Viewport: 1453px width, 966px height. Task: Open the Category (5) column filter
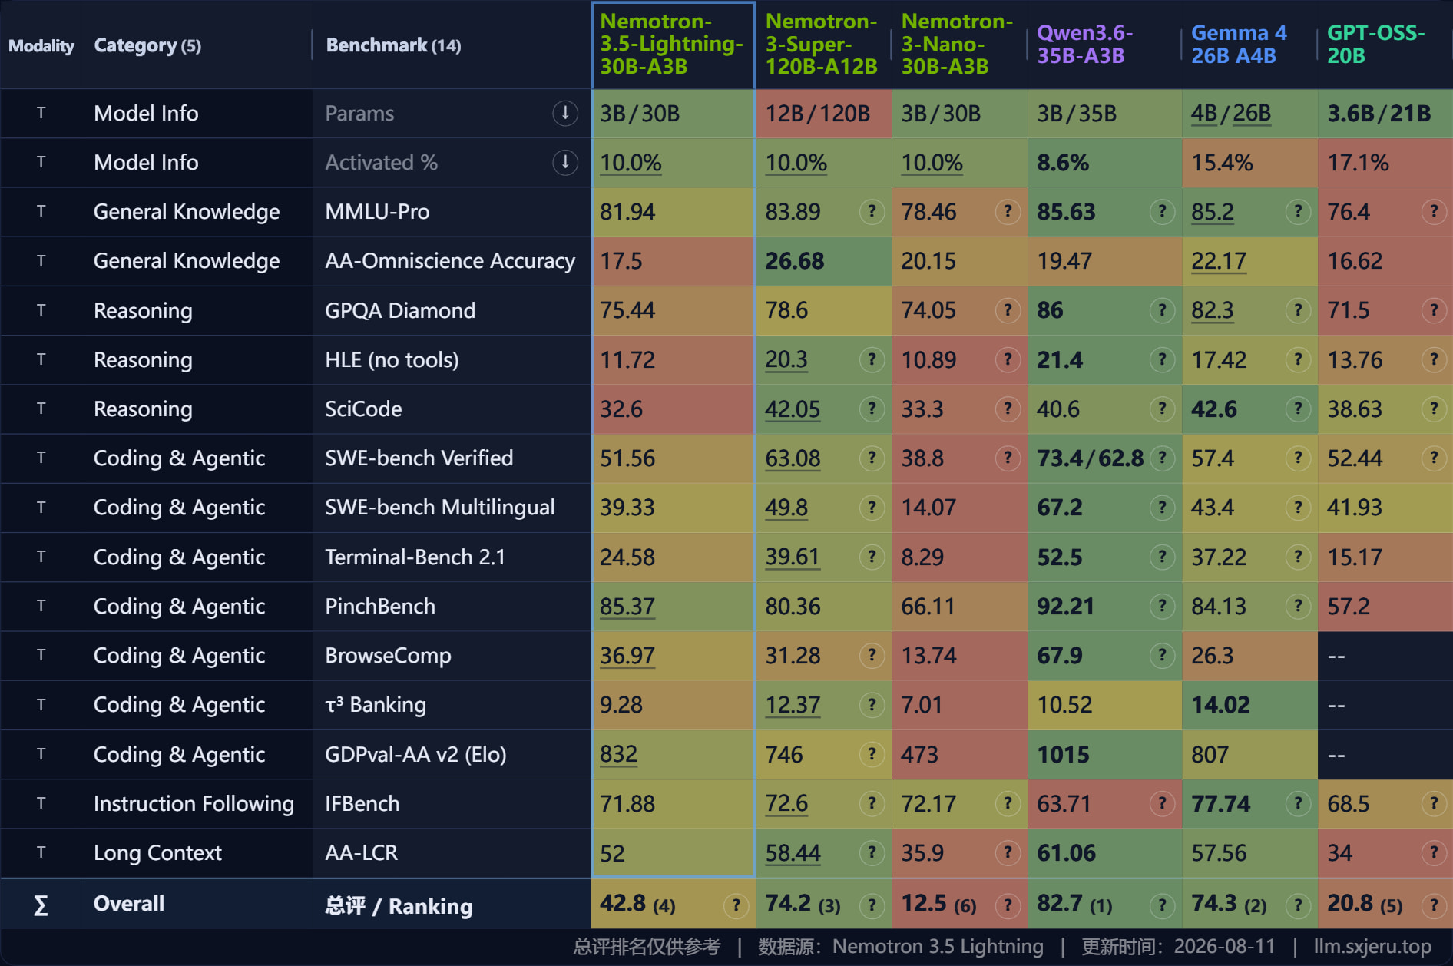coord(147,46)
